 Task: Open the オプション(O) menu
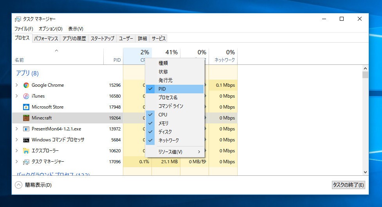[50, 29]
